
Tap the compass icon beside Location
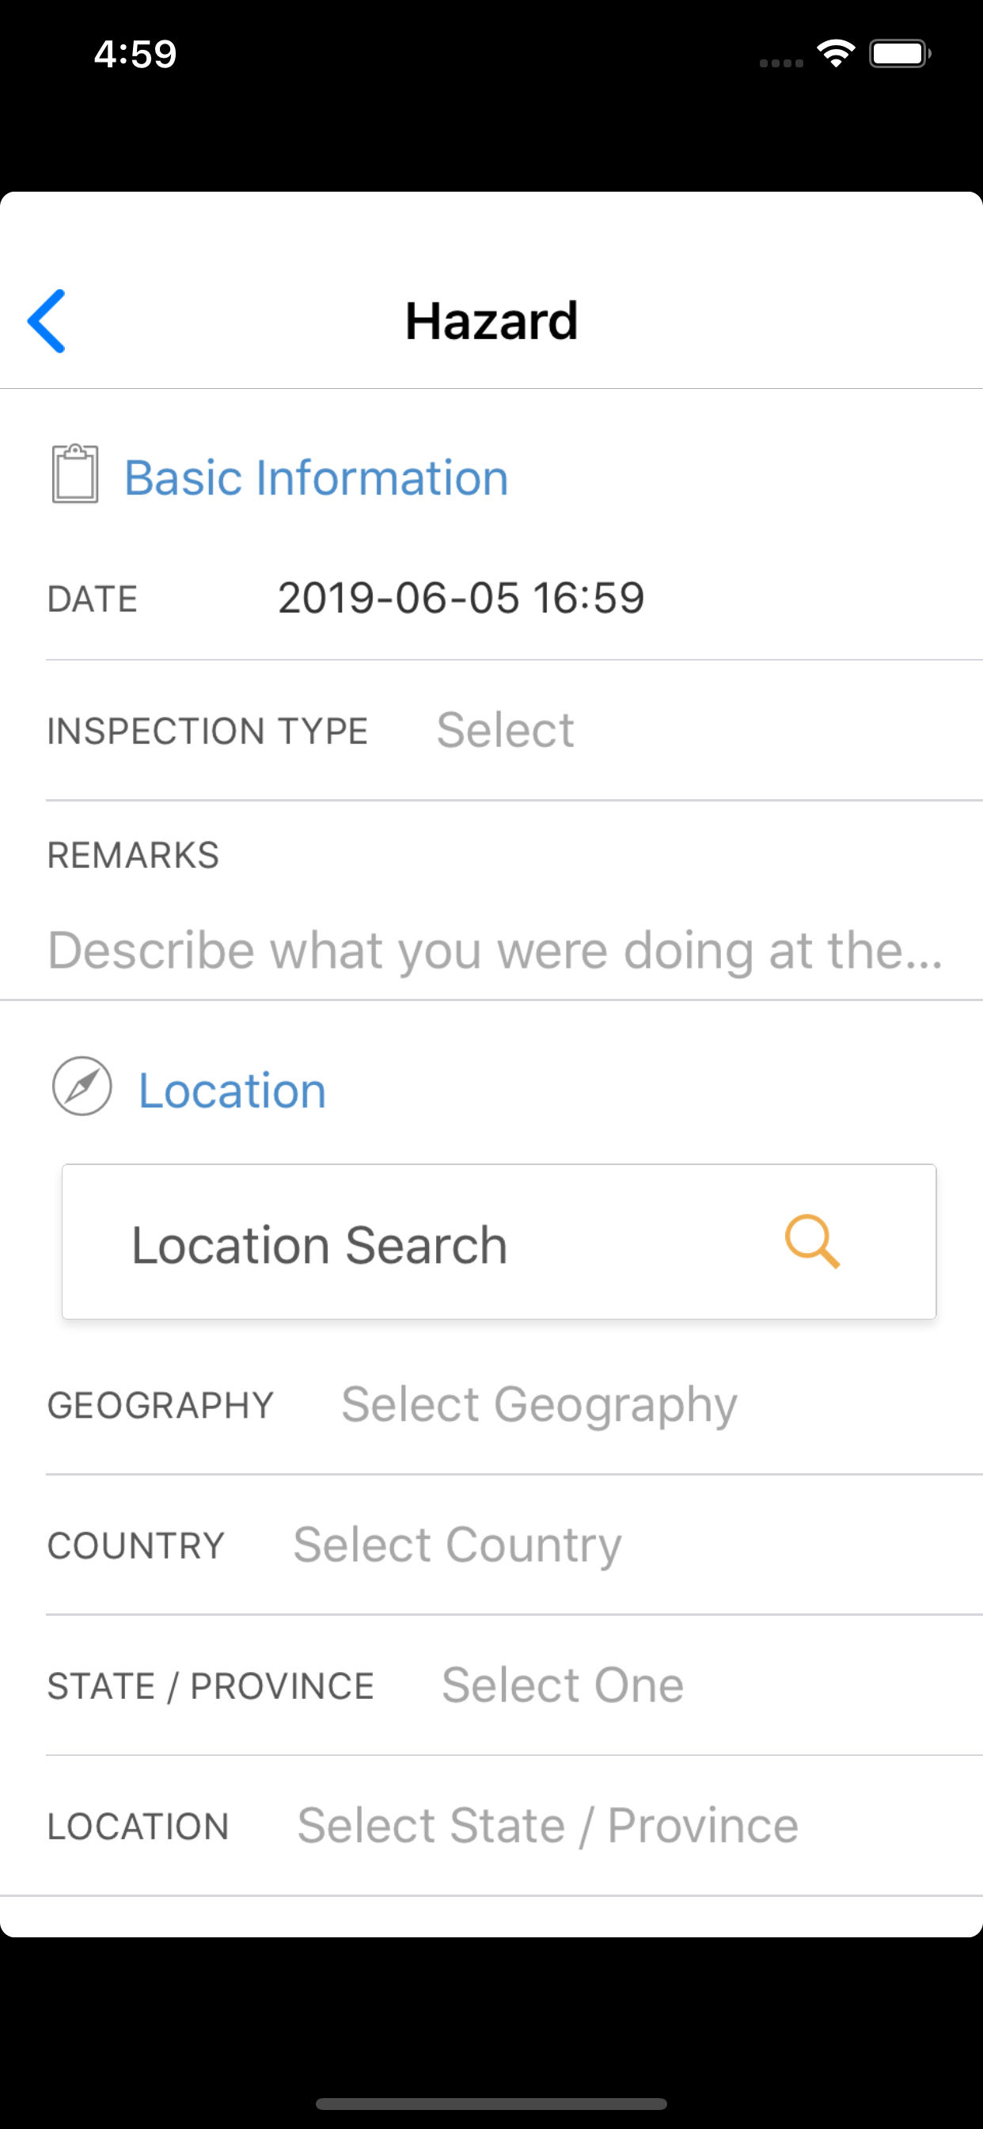(x=82, y=1086)
